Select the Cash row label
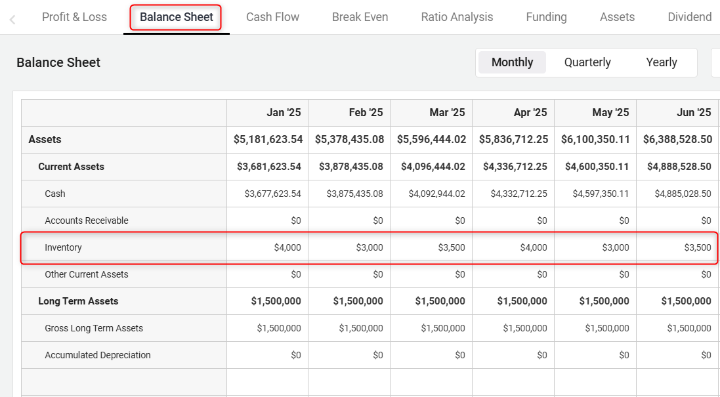 point(55,194)
